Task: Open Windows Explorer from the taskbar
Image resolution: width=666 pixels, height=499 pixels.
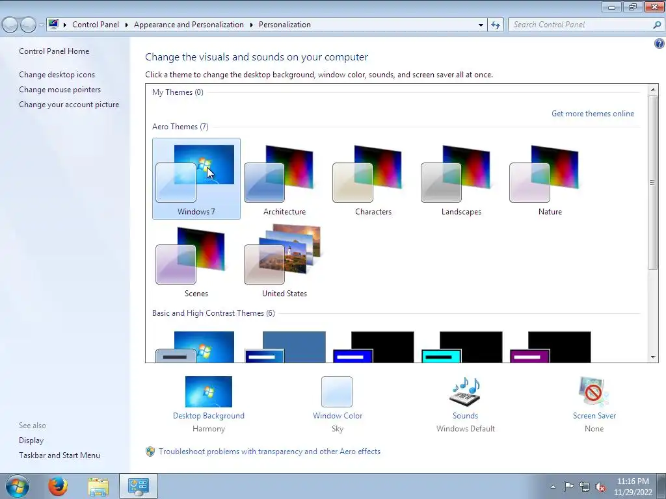Action: point(98,486)
